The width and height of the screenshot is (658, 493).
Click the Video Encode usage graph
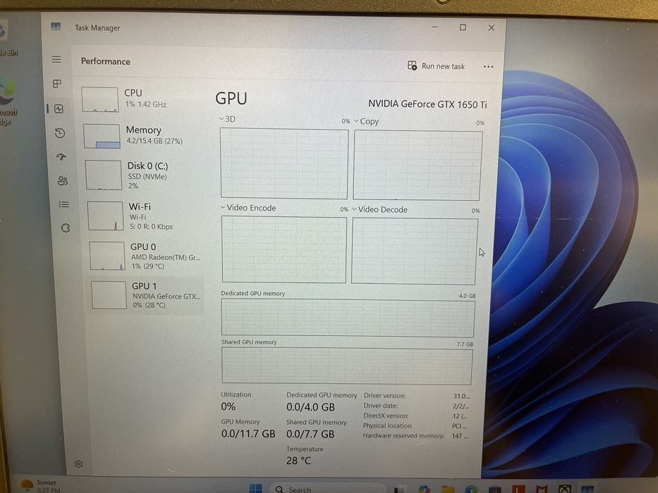[x=284, y=249]
